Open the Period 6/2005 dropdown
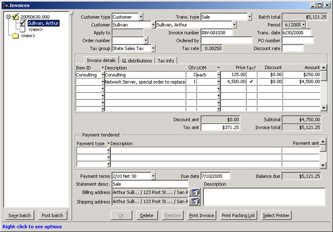The image size is (333, 232). tap(304, 25)
